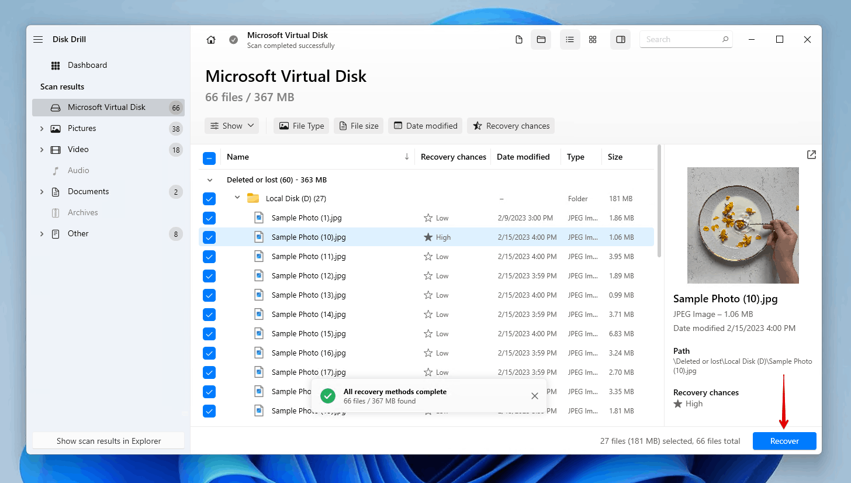Sort by Date modified column
The width and height of the screenshot is (851, 483).
pyautogui.click(x=523, y=157)
